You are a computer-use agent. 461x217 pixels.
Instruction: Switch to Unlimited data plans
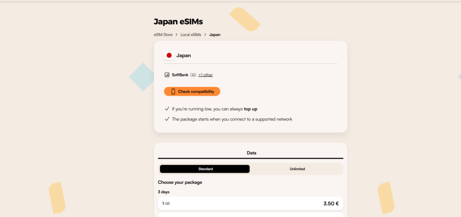click(x=297, y=169)
